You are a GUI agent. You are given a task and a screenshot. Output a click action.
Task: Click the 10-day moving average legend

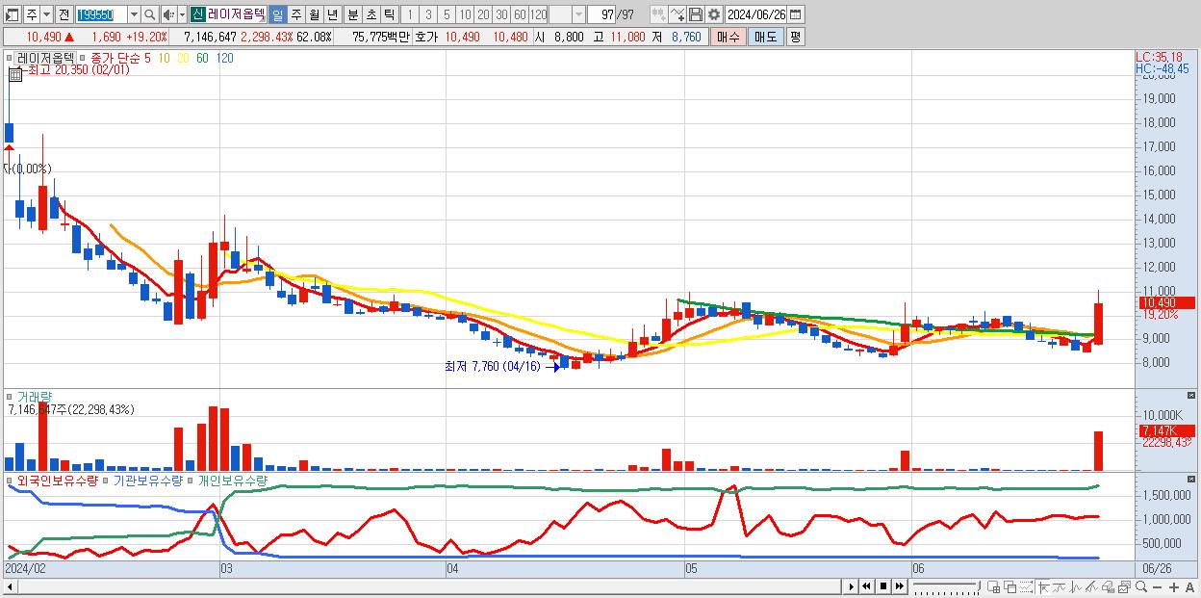(165, 58)
